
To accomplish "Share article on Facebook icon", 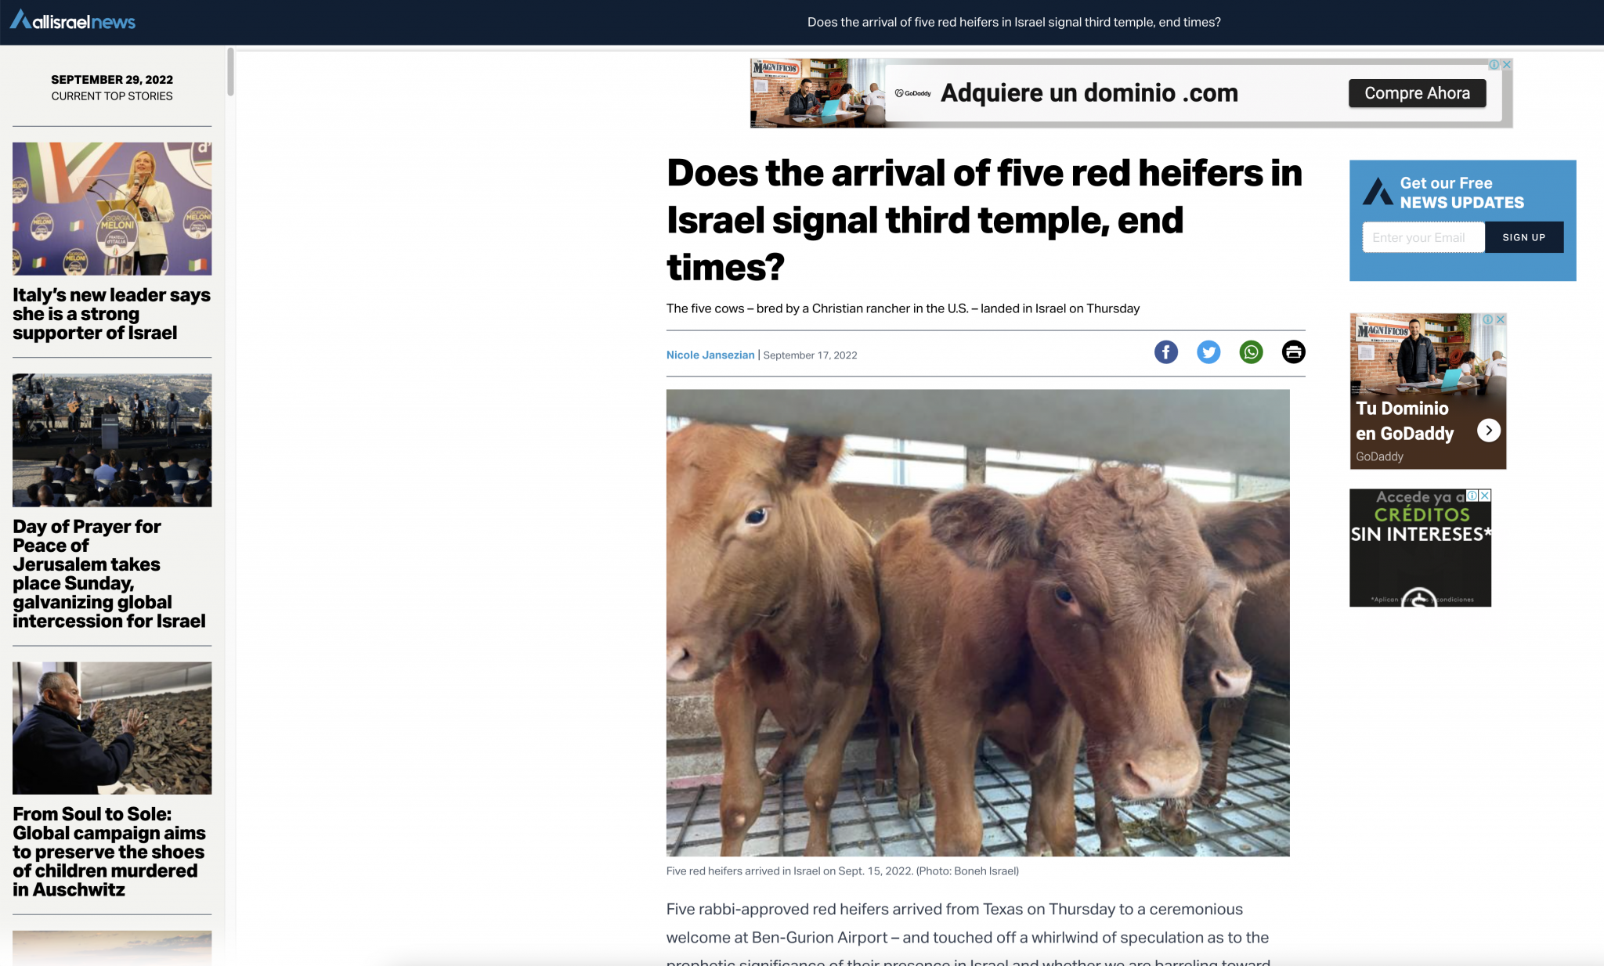I will pyautogui.click(x=1165, y=352).
